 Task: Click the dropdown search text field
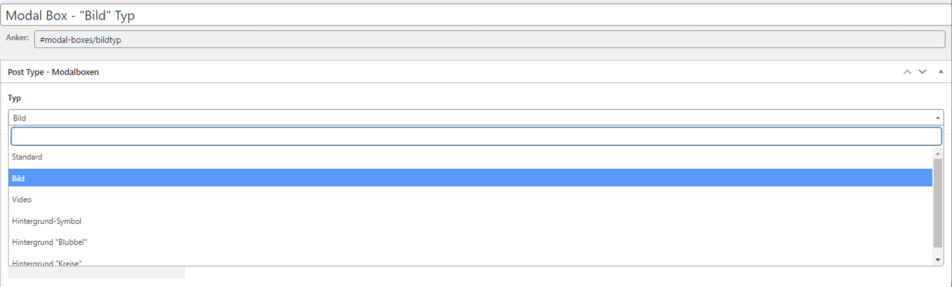point(476,136)
